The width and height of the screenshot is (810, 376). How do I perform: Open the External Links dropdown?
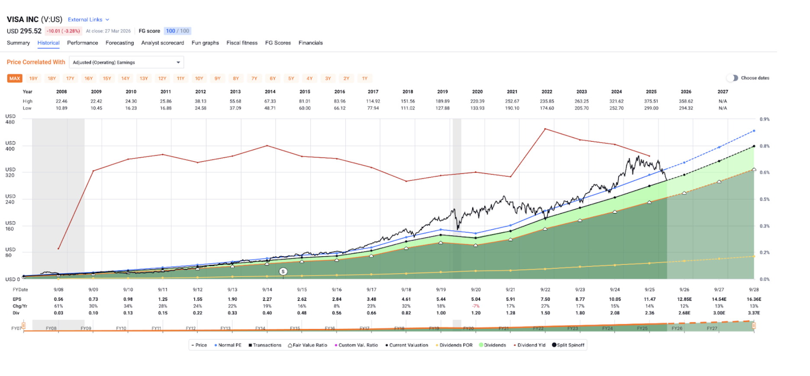88,19
